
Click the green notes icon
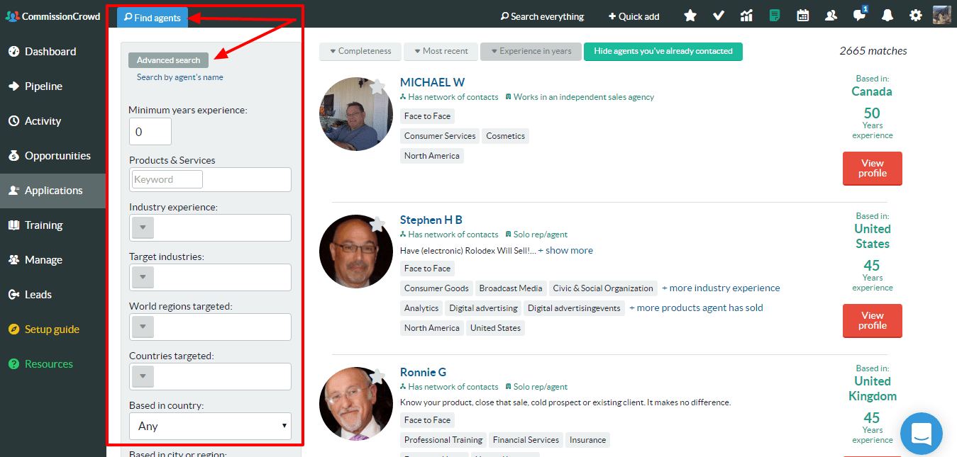(775, 16)
